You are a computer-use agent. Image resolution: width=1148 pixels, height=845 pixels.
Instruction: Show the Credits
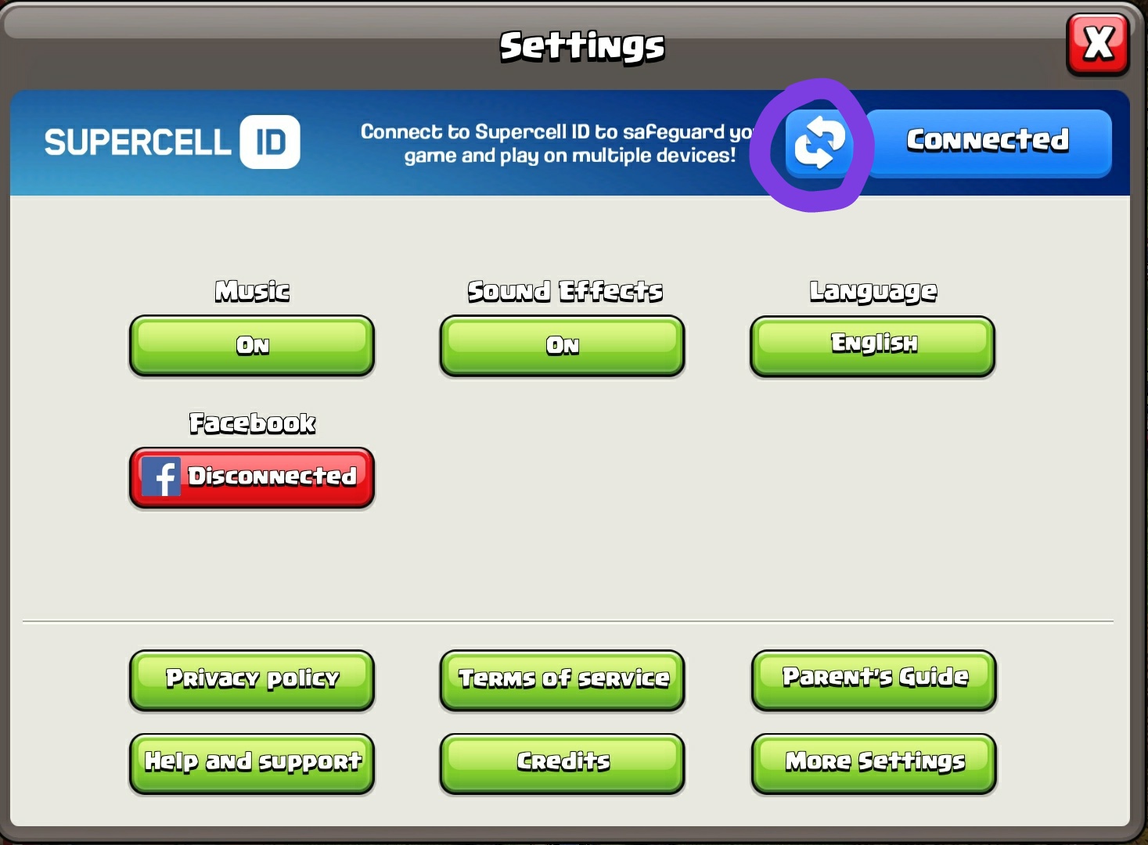pyautogui.click(x=562, y=764)
